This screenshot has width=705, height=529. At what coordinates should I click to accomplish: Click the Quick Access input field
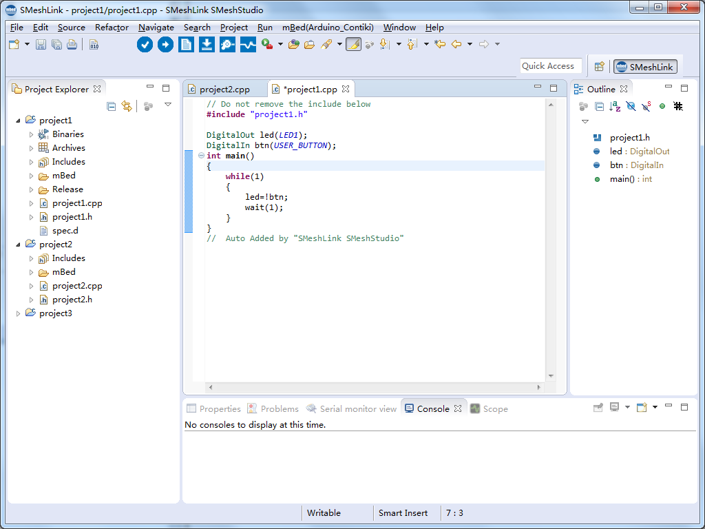(551, 66)
